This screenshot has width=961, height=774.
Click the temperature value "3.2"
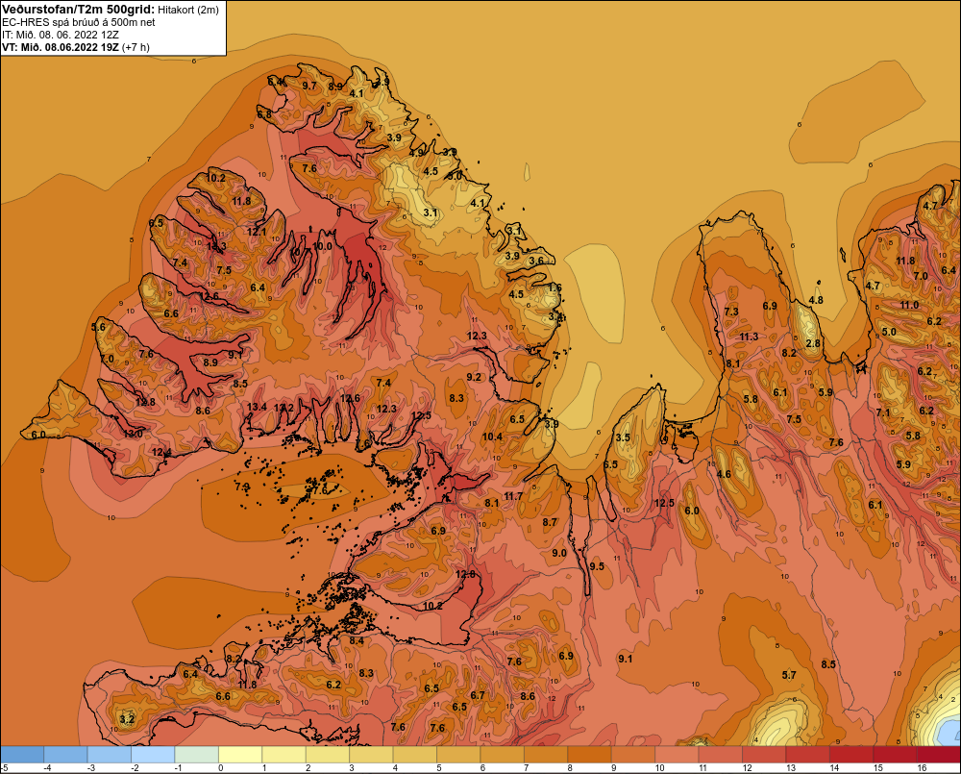pyautogui.click(x=127, y=719)
